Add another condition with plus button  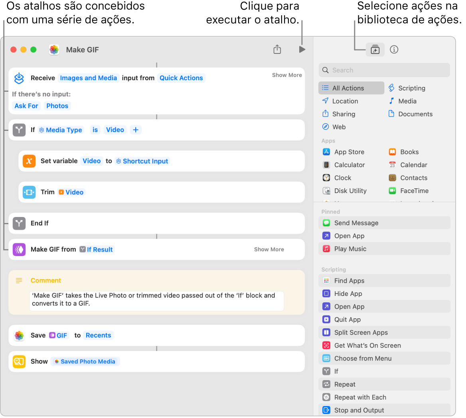point(136,130)
